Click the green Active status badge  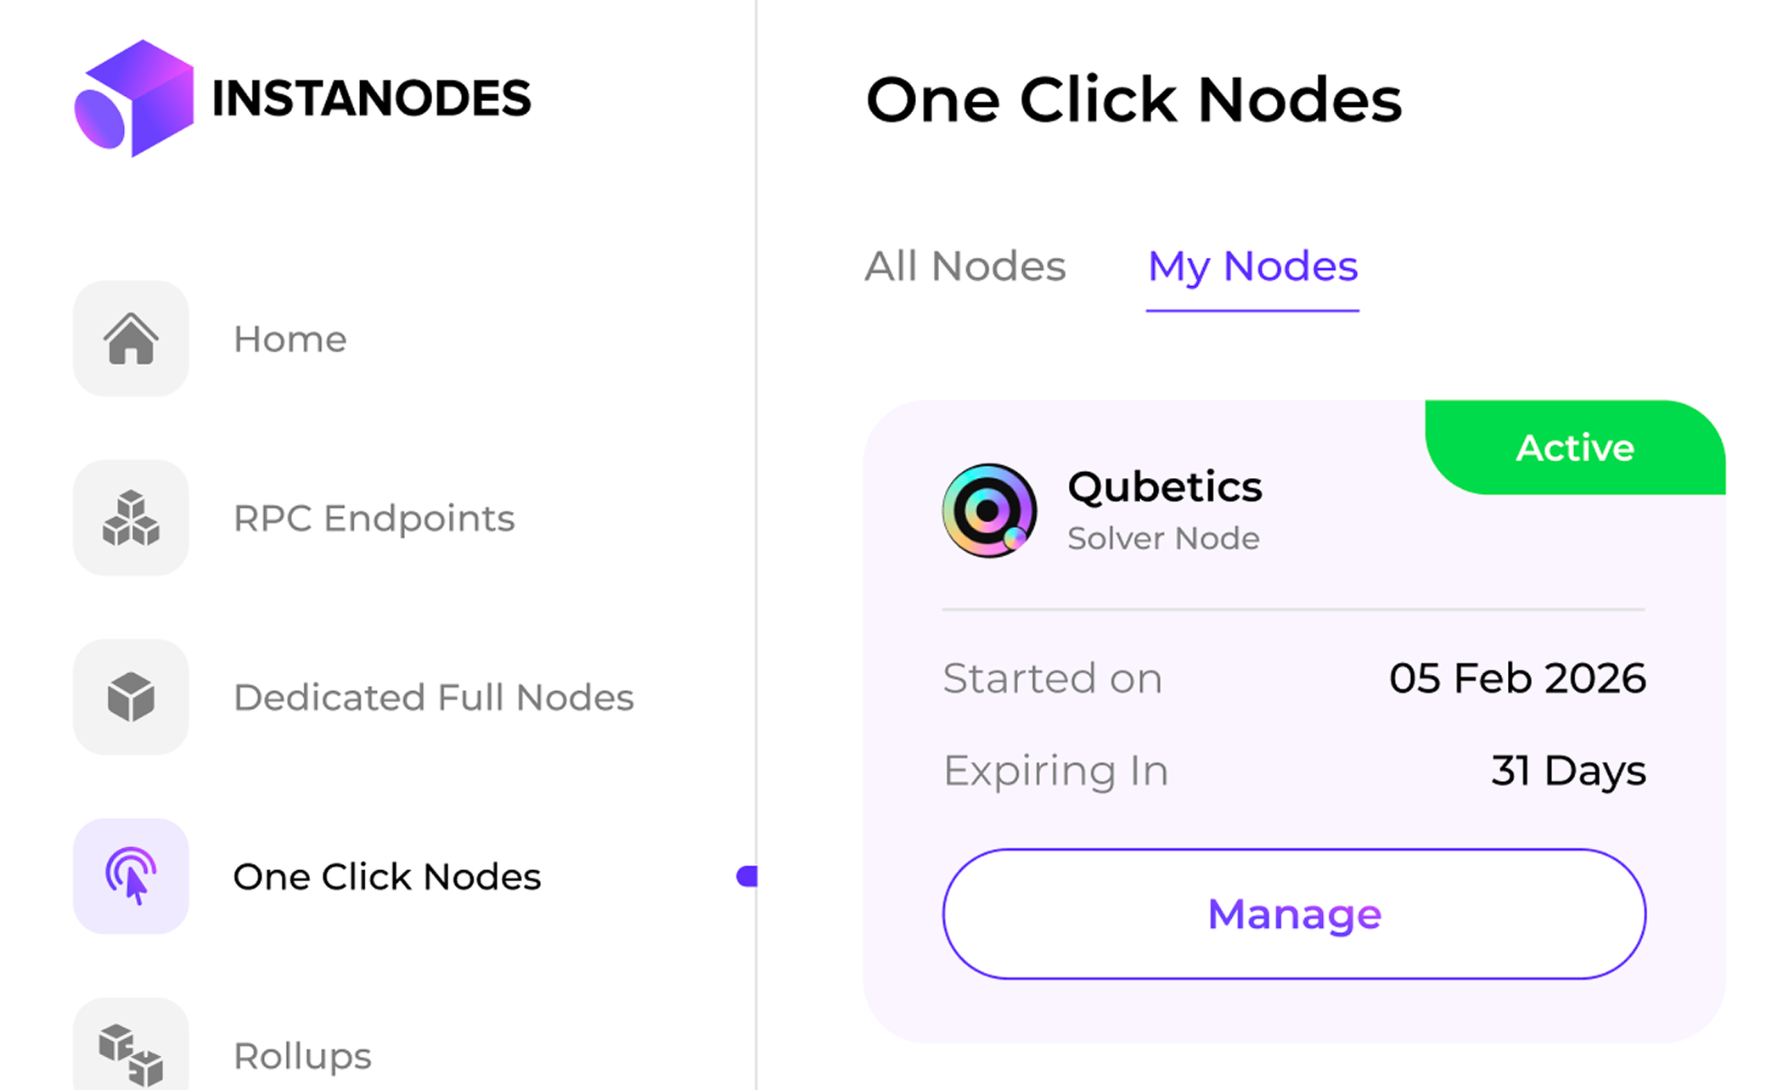1574,447
